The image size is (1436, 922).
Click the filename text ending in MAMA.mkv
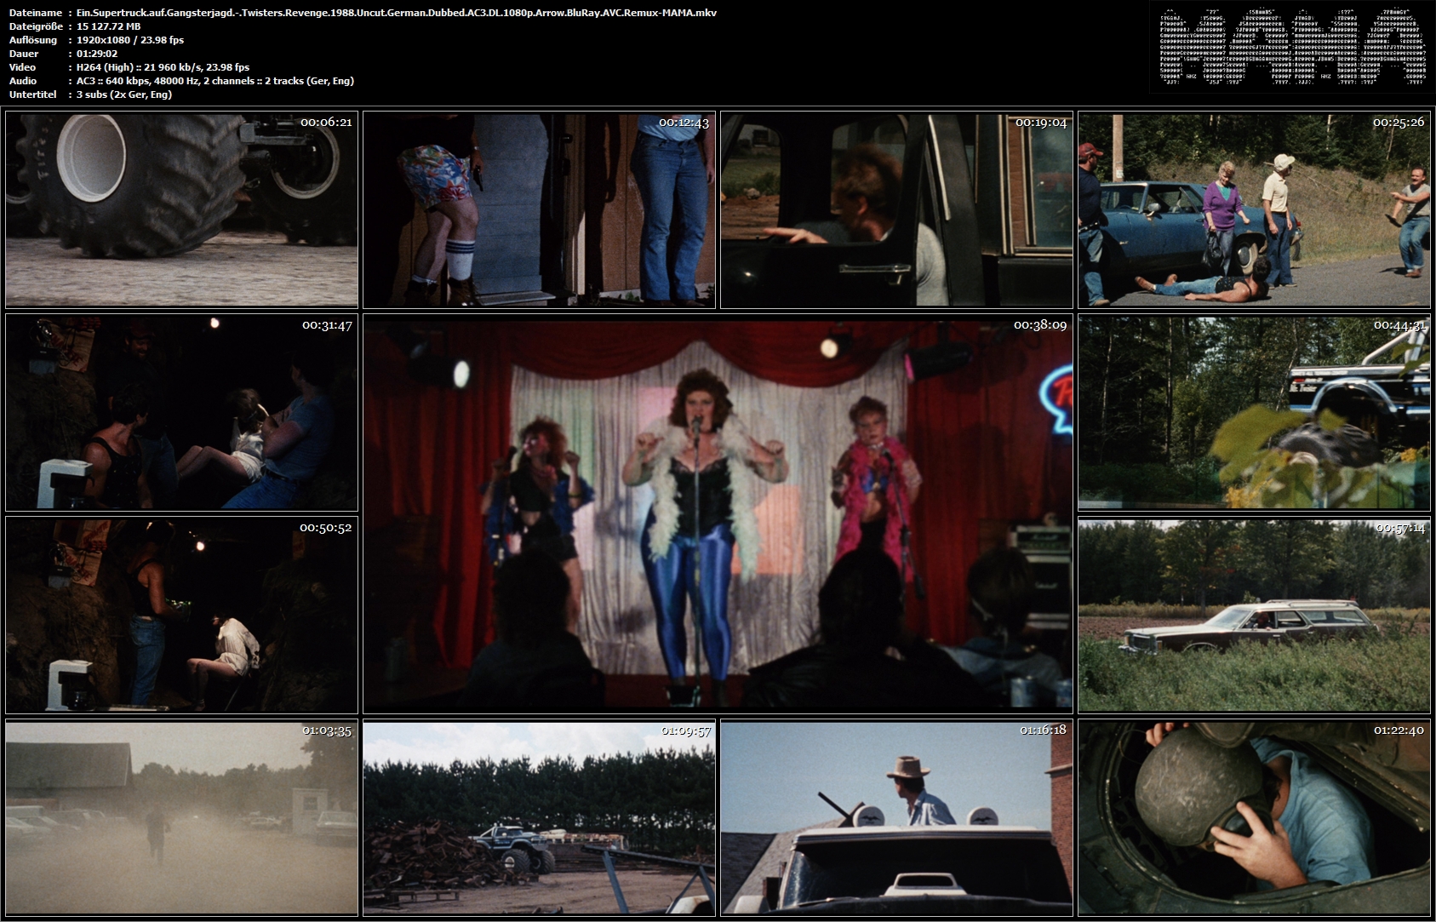pos(397,13)
